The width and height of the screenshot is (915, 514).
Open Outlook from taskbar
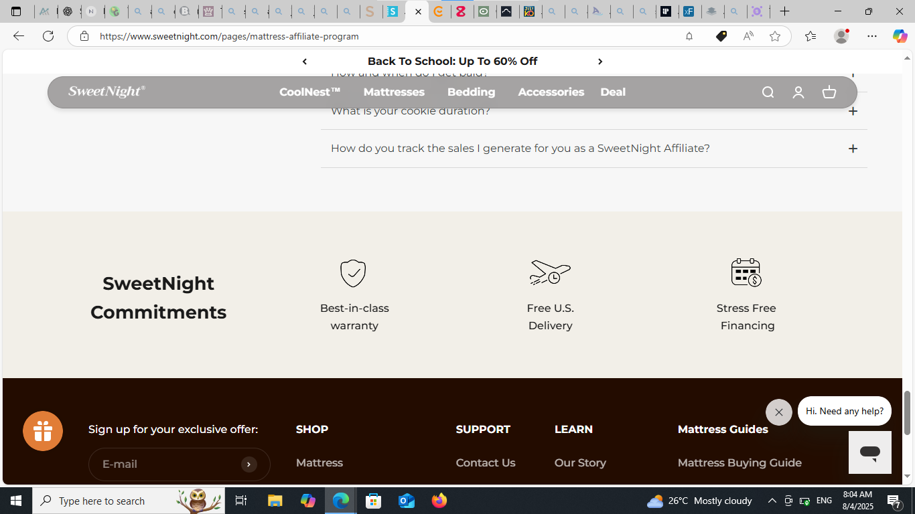click(407, 501)
